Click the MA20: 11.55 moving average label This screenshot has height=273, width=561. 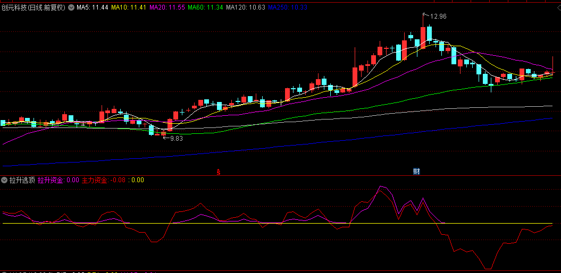(167, 7)
